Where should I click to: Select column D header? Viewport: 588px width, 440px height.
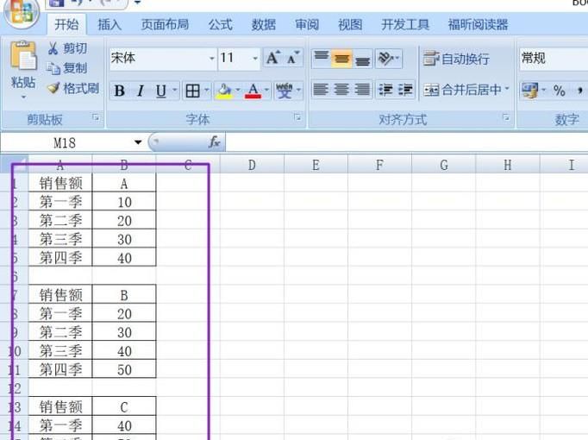coord(252,165)
